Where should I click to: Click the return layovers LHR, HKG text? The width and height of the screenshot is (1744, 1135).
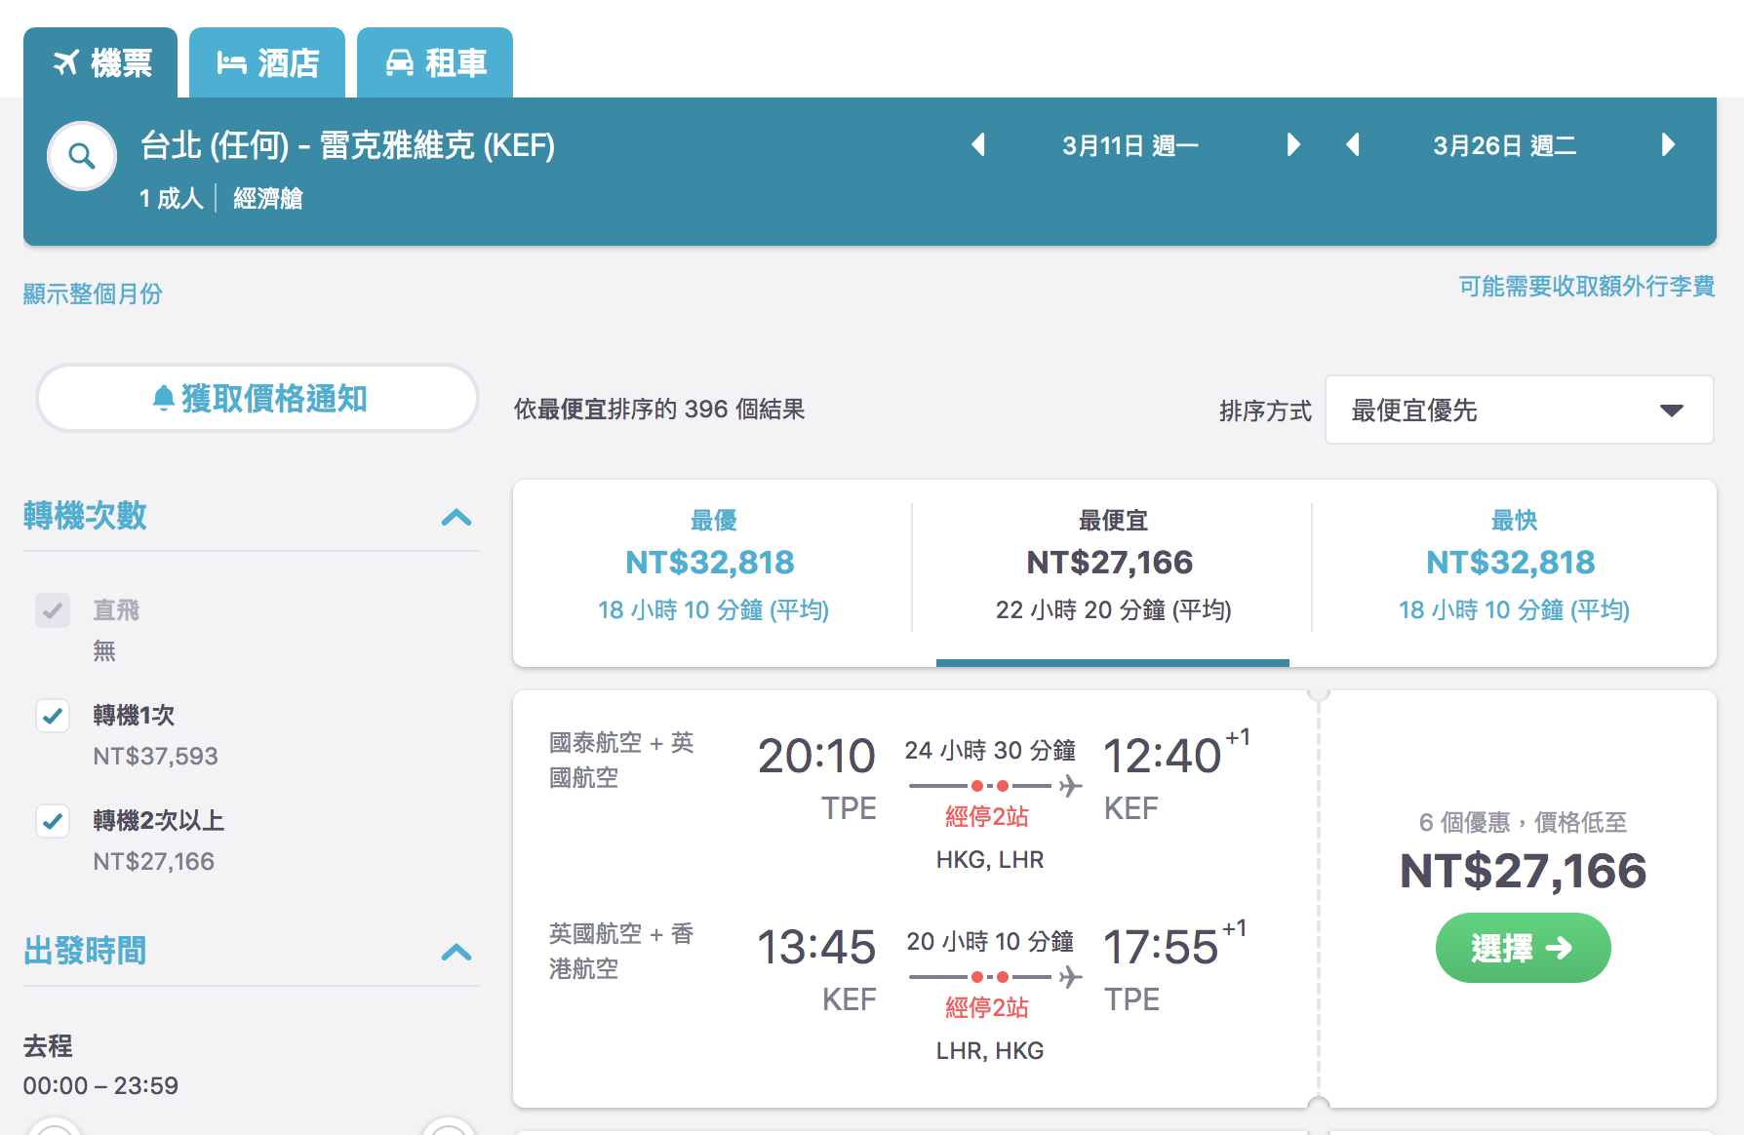click(990, 1050)
